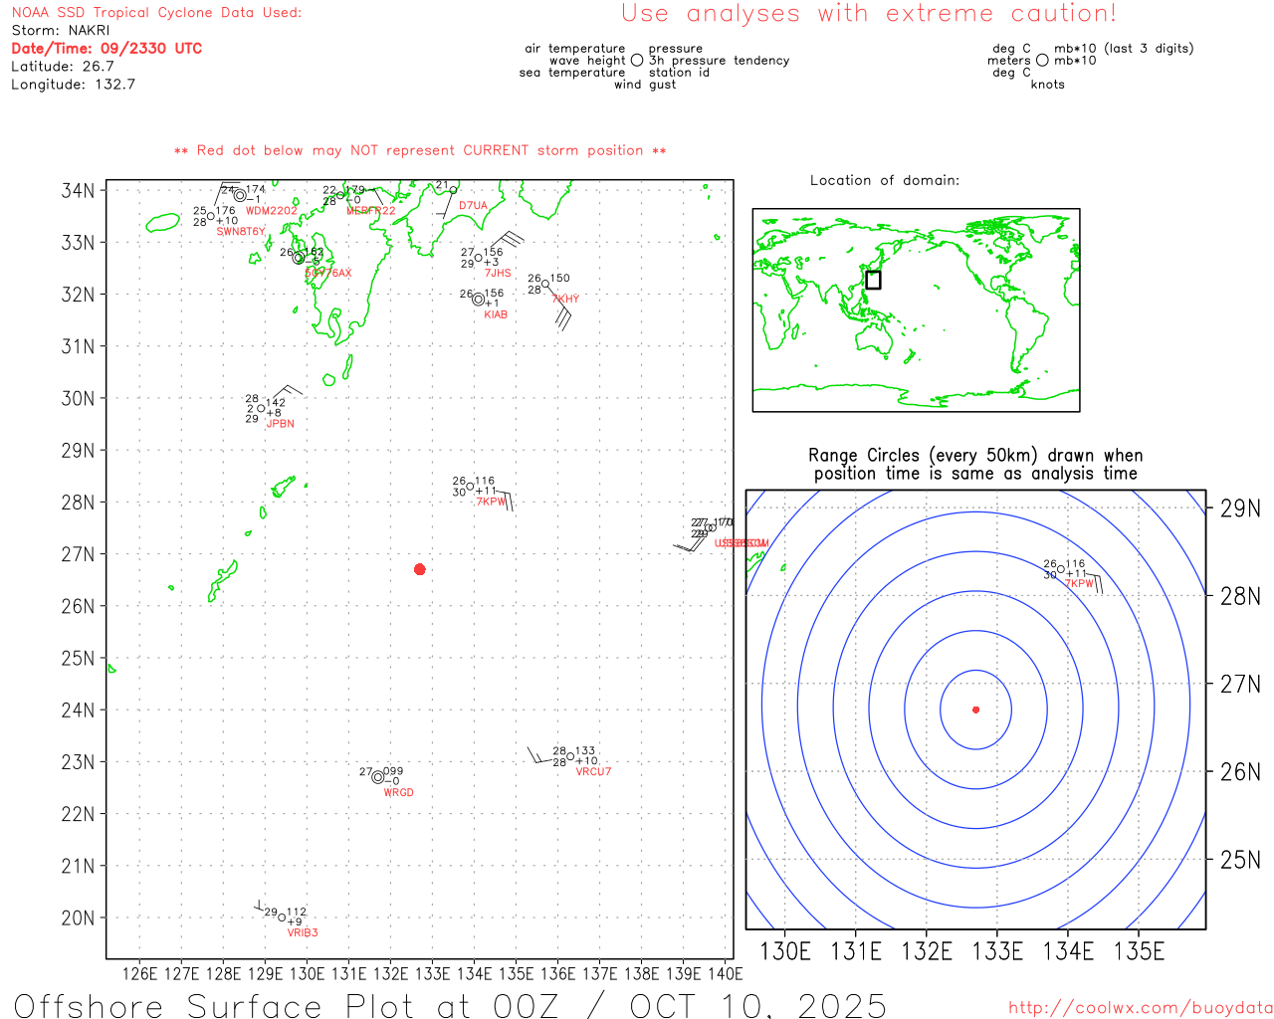The height and width of the screenshot is (1019, 1274).
Task: Select station ID KIAB
Action: click(496, 314)
